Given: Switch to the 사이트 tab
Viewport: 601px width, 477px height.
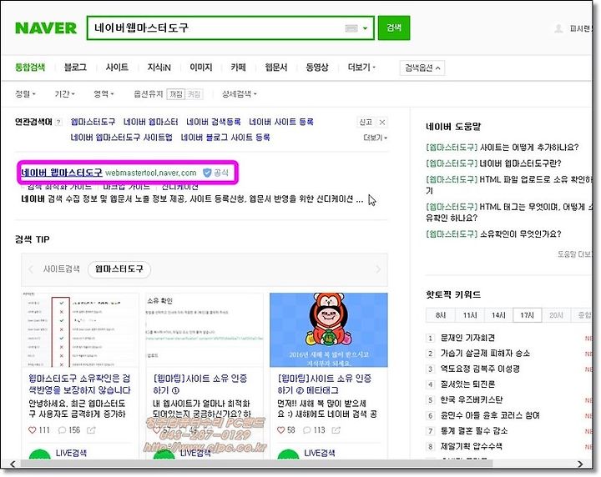Looking at the screenshot, I should tap(117, 68).
